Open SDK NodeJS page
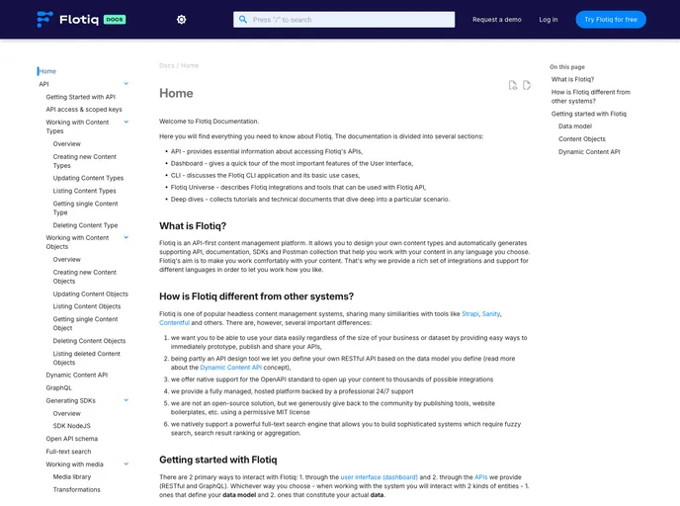This screenshot has width=680, height=506. (x=71, y=426)
